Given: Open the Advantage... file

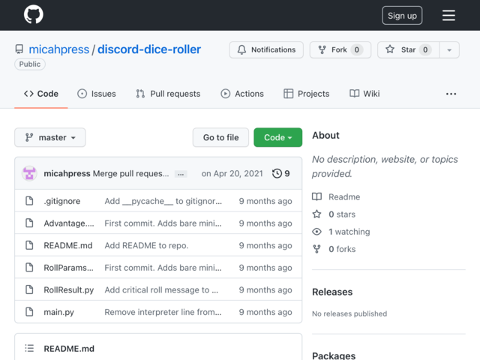Looking at the screenshot, I should (x=69, y=223).
